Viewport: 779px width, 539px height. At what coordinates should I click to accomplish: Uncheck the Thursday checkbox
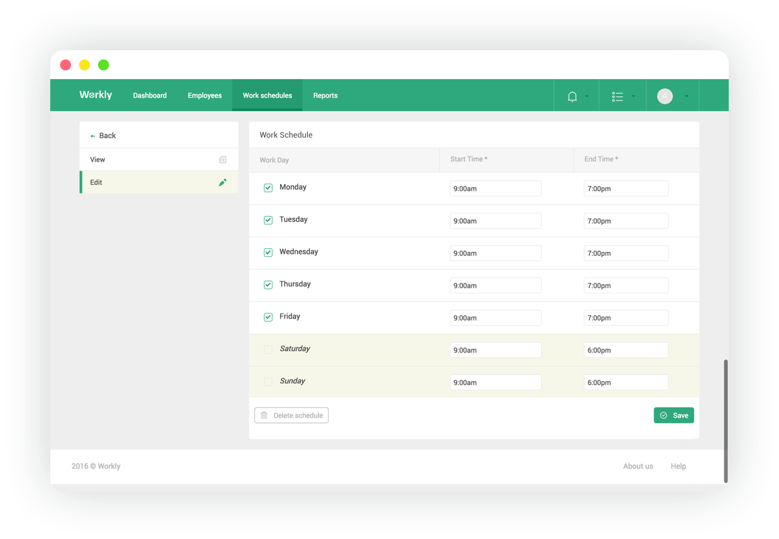point(268,285)
